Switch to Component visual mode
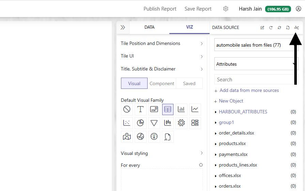 pyautogui.click(x=162, y=83)
